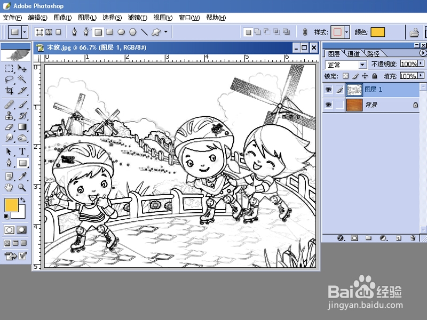Screen dimensions: 427x320
Task: Select the Rectangular Marquee tool
Action: (9, 68)
